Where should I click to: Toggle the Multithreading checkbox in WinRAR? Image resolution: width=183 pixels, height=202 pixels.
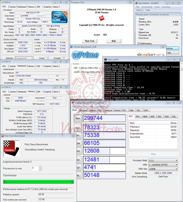pos(139,43)
